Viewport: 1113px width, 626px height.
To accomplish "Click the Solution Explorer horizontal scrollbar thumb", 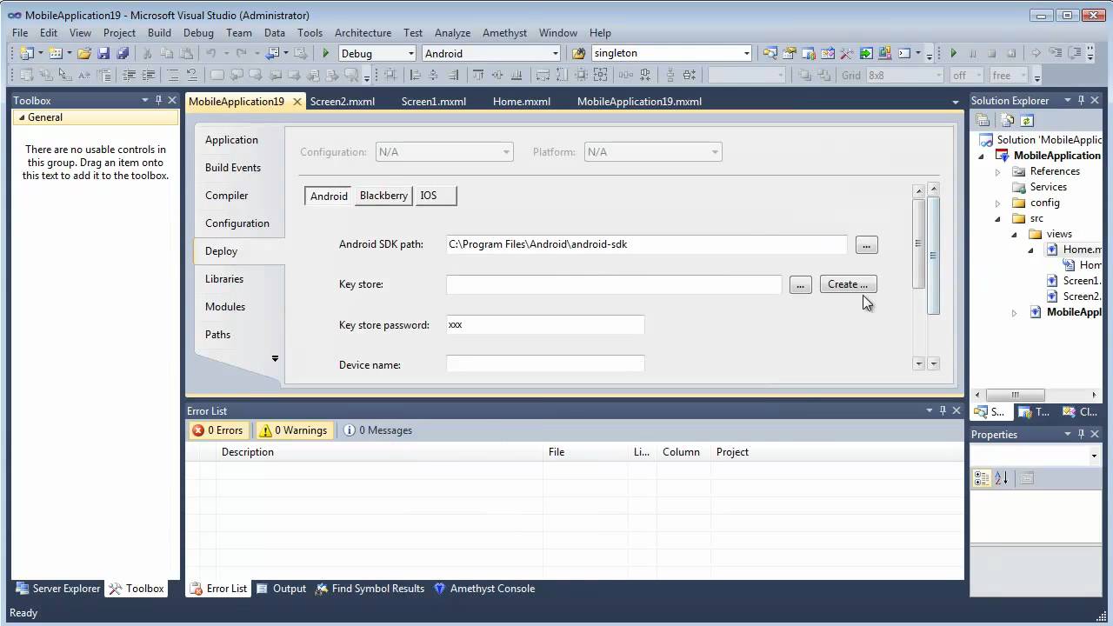I will click(1015, 394).
